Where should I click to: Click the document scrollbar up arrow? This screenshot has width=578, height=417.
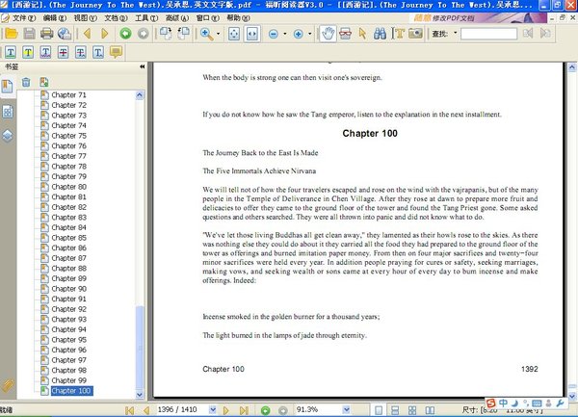[x=571, y=67]
